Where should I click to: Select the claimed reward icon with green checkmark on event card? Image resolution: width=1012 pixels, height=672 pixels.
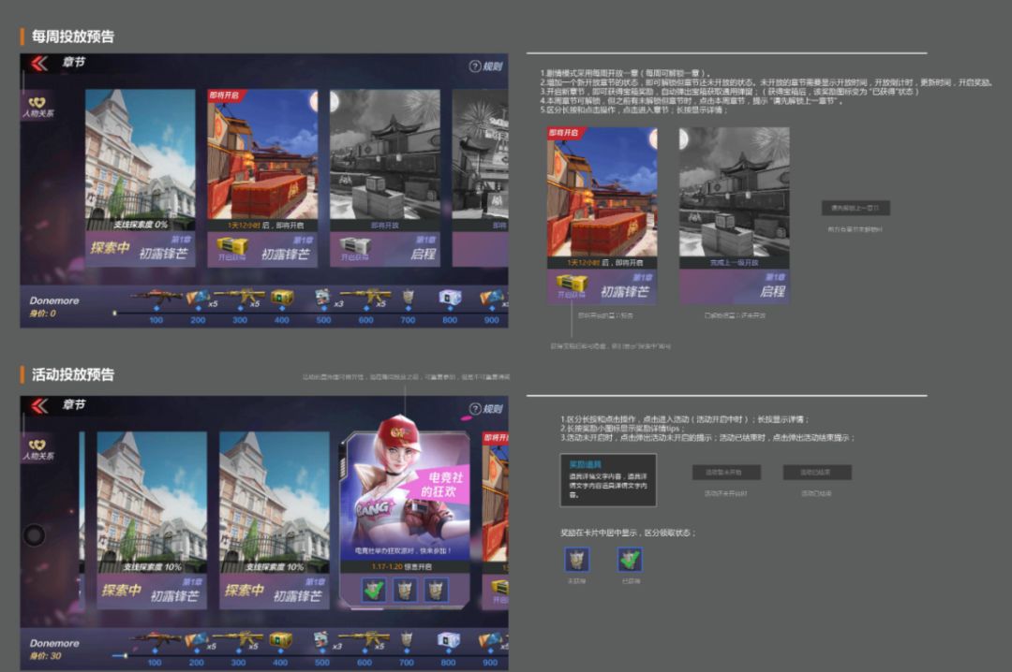click(375, 589)
